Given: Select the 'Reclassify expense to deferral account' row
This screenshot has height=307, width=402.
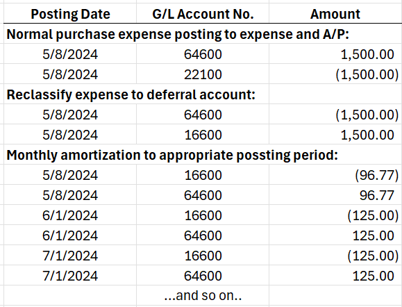Looking at the screenshot, I should tap(203, 94).
